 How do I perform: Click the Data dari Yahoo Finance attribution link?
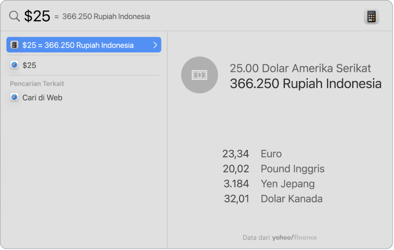tap(280, 237)
